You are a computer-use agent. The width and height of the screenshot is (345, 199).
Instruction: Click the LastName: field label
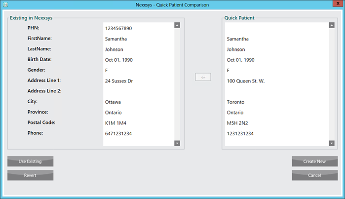39,49
